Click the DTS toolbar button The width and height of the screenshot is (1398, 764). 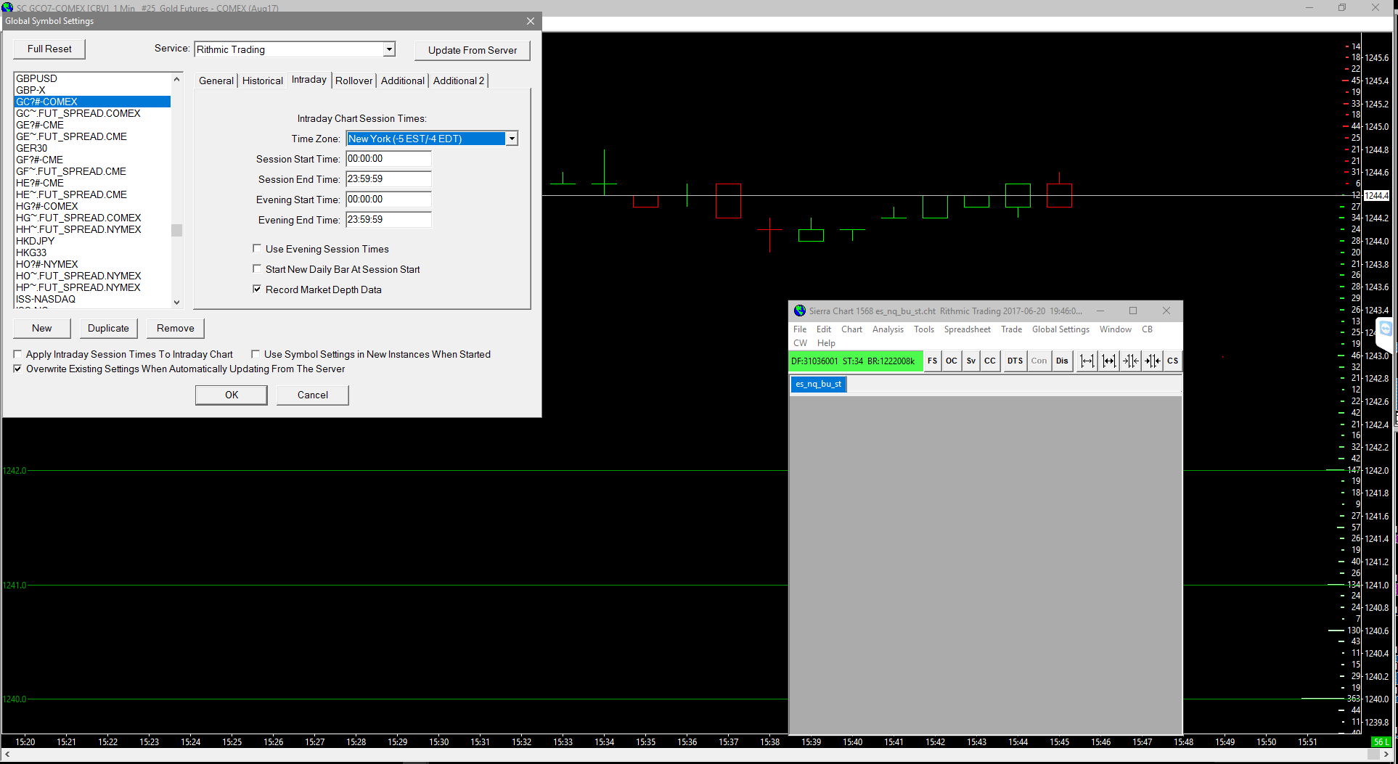1015,361
